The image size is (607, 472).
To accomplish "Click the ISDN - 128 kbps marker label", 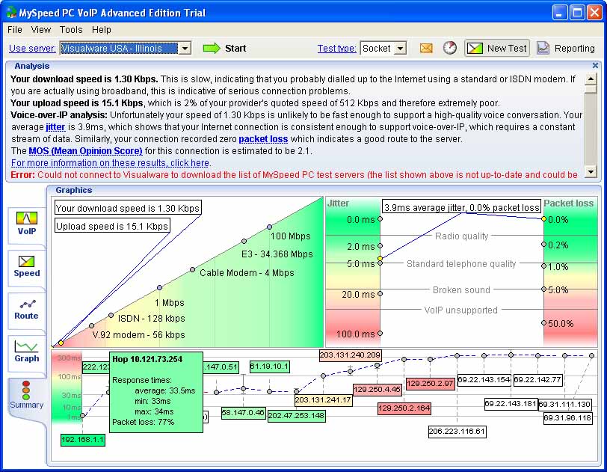I will tap(151, 319).
